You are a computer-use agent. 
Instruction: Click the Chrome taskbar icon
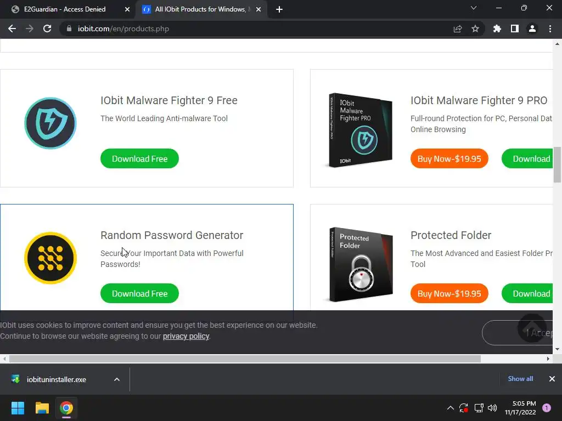[x=66, y=408]
